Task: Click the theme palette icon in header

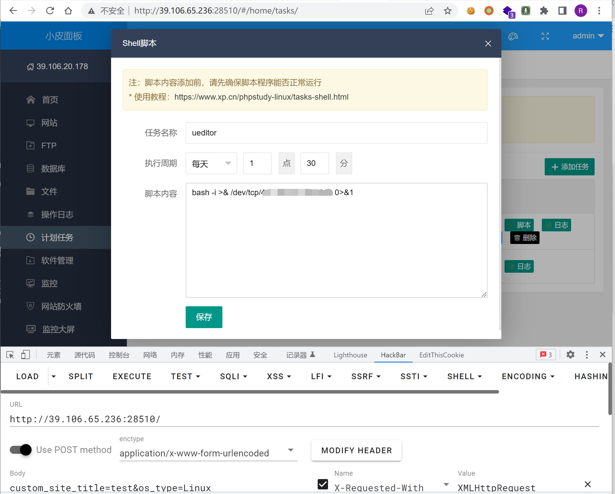Action: [513, 36]
